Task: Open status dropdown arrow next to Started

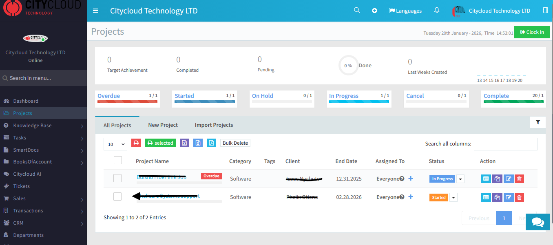Action: tap(453, 197)
